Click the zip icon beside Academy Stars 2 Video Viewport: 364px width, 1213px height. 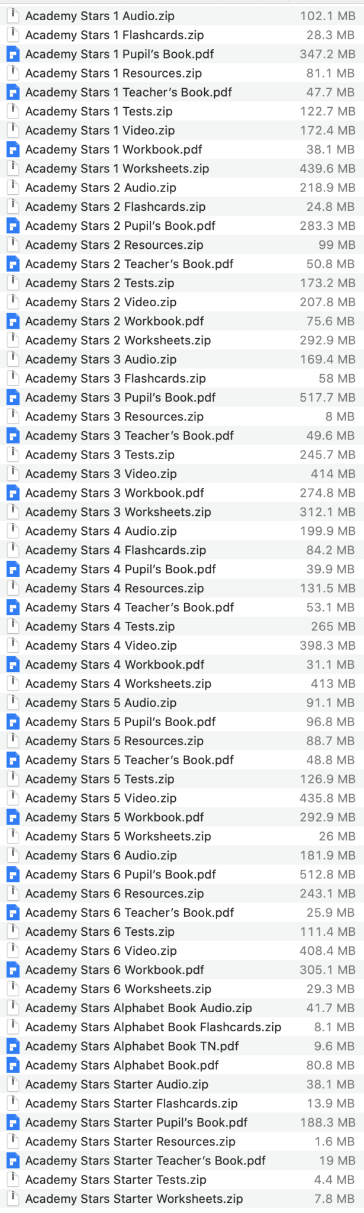[13, 302]
